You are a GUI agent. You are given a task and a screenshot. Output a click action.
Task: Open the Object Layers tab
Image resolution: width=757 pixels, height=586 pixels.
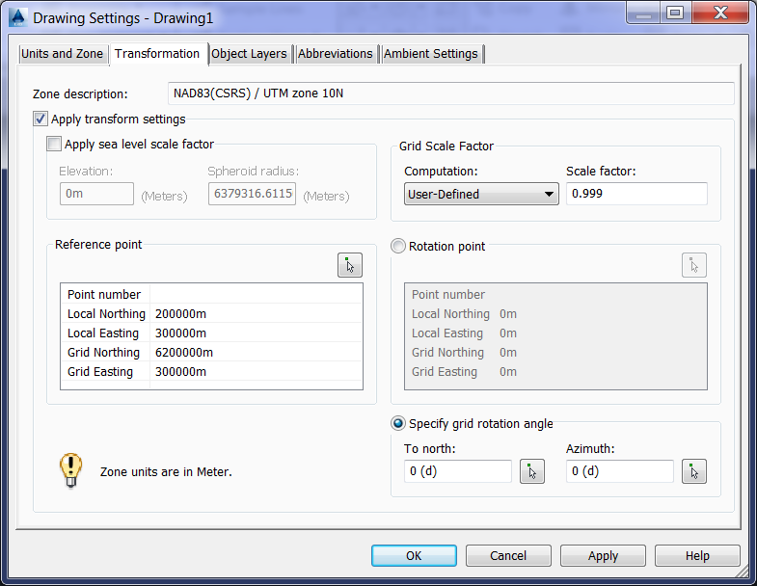[249, 54]
